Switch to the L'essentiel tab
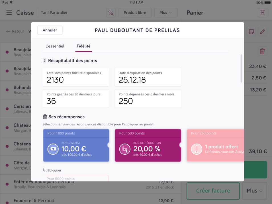 (55, 46)
